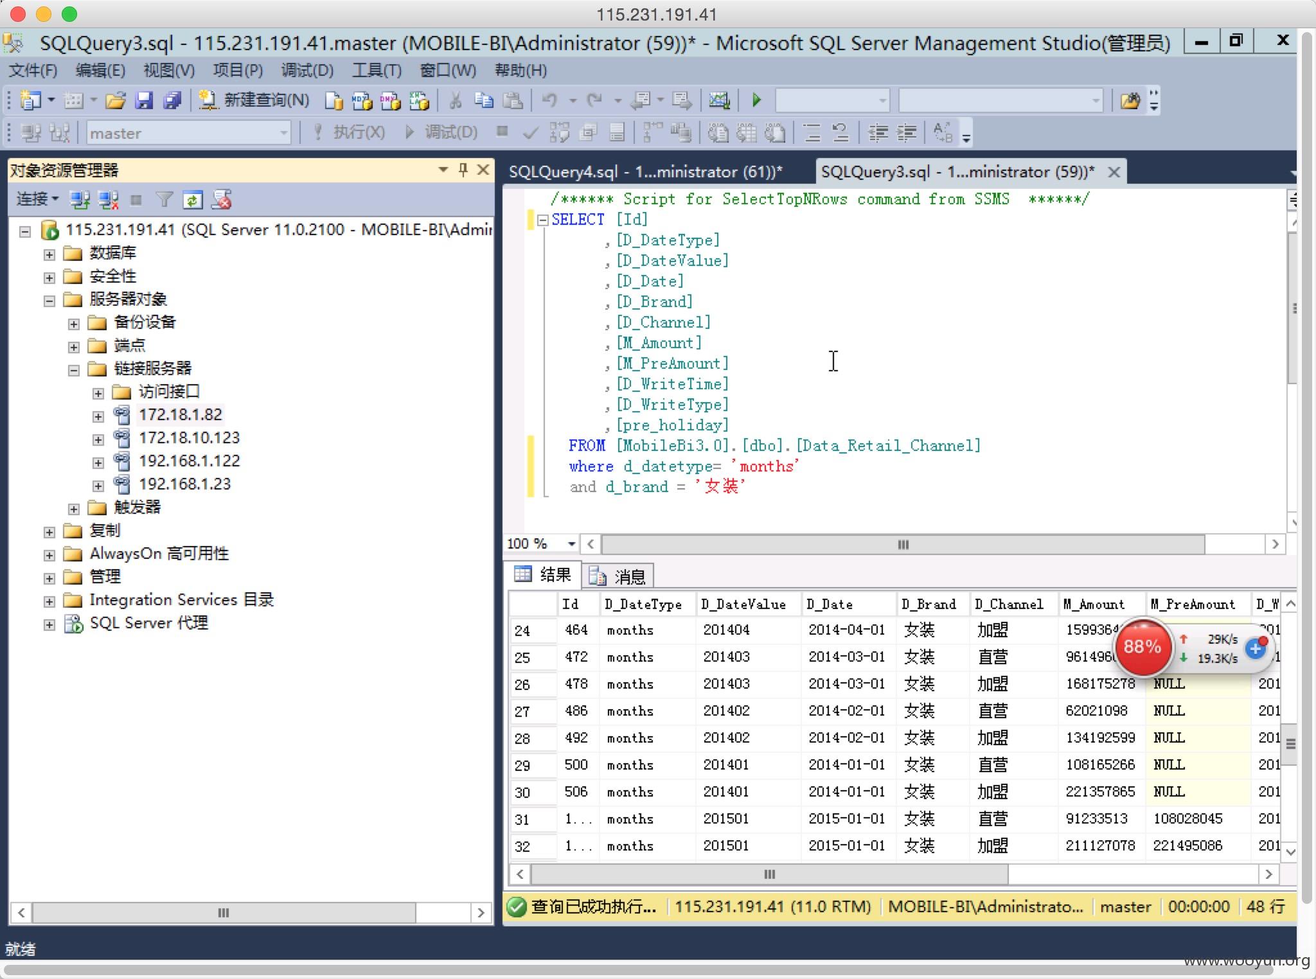Click the Activity Monitor toolbar icon
The image size is (1316, 979).
pyautogui.click(x=719, y=100)
